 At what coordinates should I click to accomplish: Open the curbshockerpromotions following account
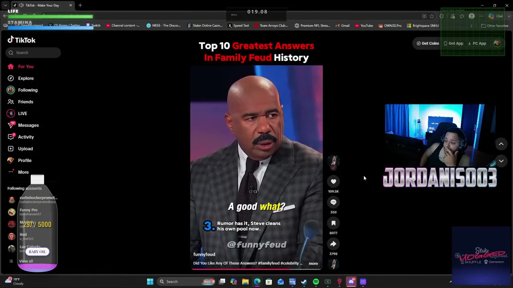pos(32,199)
